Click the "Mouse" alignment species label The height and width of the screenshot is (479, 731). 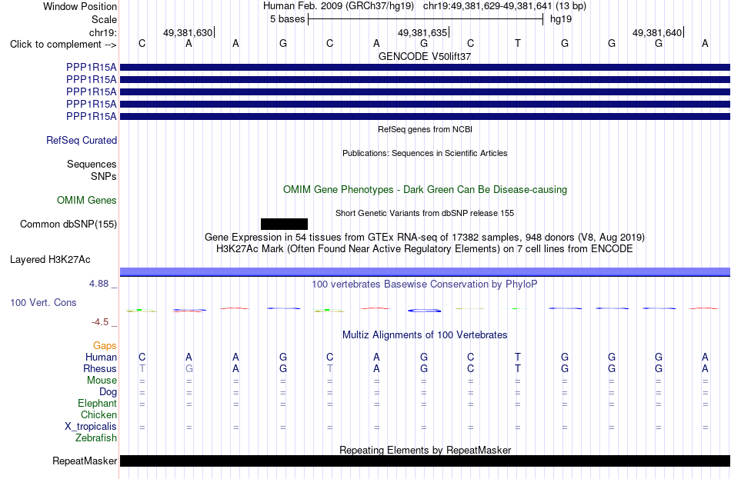(x=102, y=381)
